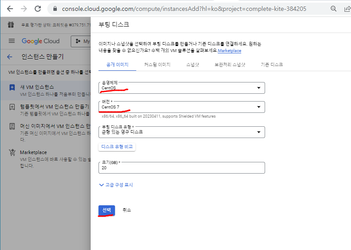Open the Marketplace link in the description
This screenshot has width=351, height=250.
click(x=230, y=51)
